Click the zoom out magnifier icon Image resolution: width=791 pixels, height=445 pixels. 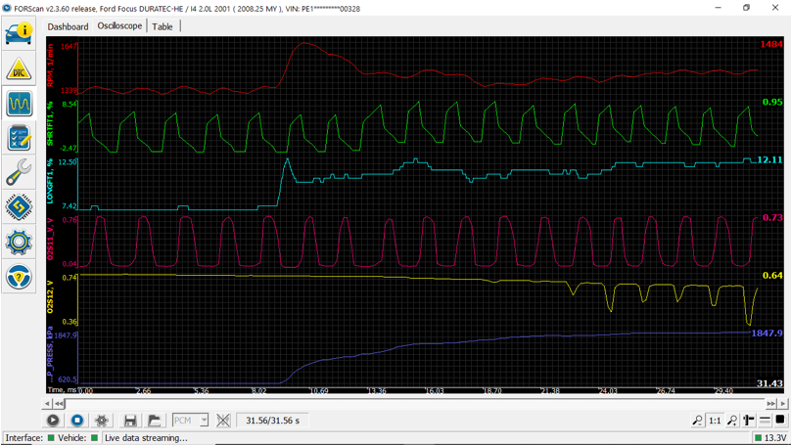pyautogui.click(x=697, y=421)
